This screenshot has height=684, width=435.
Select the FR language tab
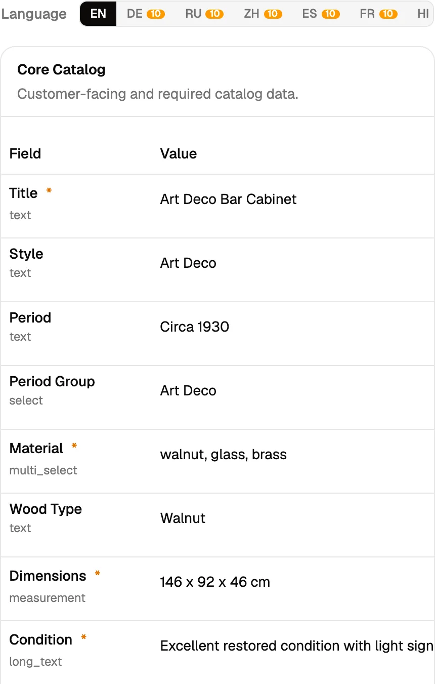pos(378,14)
